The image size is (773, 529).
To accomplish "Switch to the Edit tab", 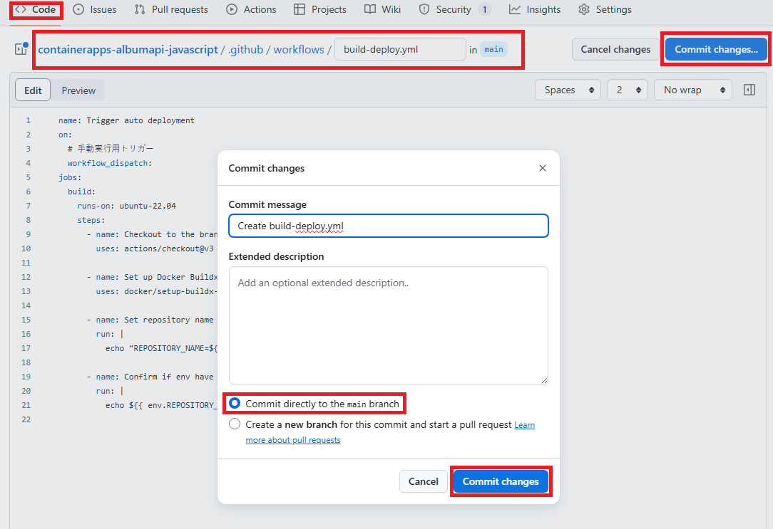I will (x=33, y=90).
